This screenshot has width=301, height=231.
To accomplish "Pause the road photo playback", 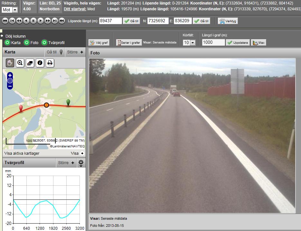I will (33, 21).
